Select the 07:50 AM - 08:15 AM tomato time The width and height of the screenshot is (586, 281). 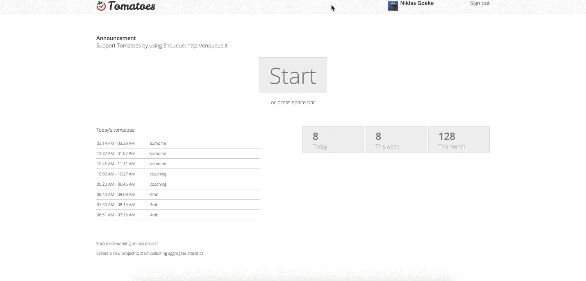click(116, 205)
